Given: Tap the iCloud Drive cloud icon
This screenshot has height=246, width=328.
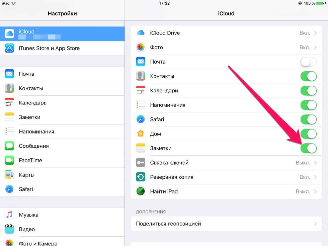Looking at the screenshot, I should pyautogui.click(x=141, y=33).
